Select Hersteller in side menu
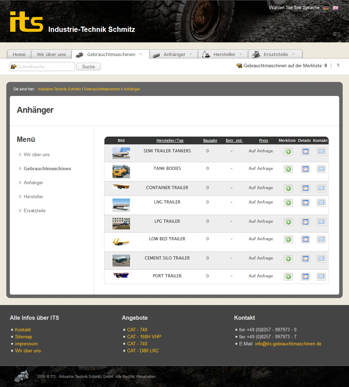This screenshot has width=349, height=387. pyautogui.click(x=33, y=197)
